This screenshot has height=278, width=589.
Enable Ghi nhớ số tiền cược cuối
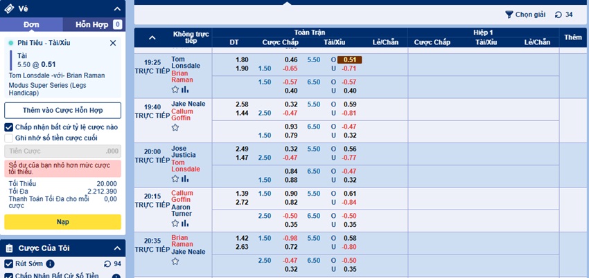tap(8, 138)
